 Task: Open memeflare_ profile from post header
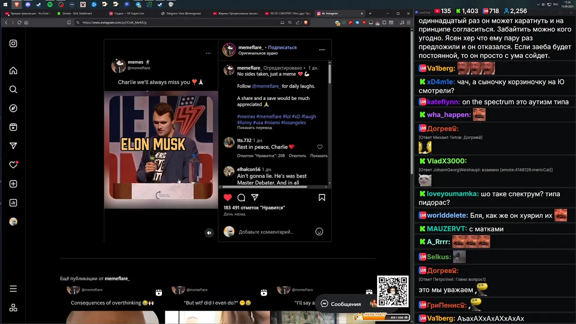pos(251,47)
